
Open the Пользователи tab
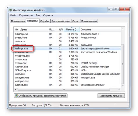89,21
